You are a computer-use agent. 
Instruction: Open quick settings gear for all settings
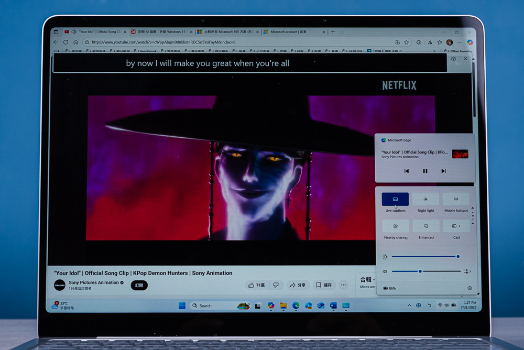[x=470, y=288]
